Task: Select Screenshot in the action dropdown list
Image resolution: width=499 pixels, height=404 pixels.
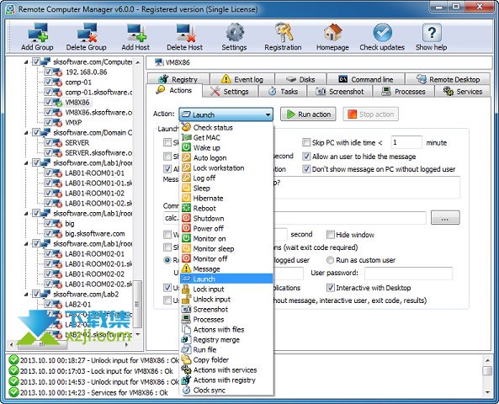Action: coord(226,309)
